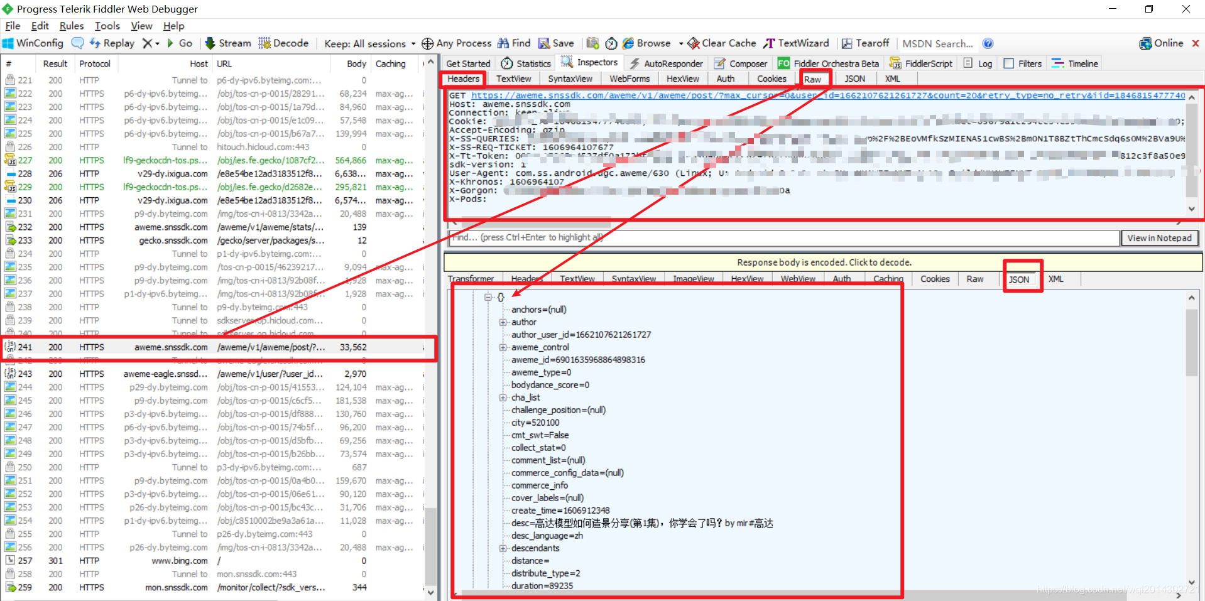Open Fiddler Orchestra Beta tab

828,63
